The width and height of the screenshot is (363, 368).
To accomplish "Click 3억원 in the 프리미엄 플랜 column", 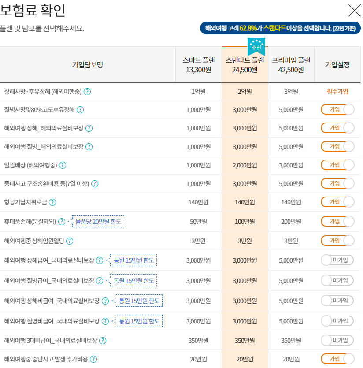I will coord(291,92).
